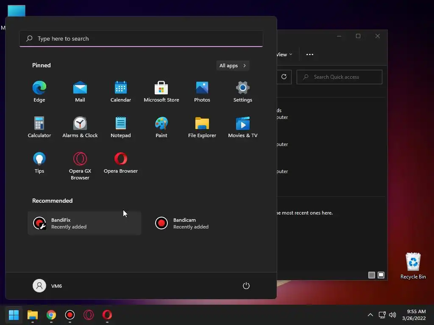The height and width of the screenshot is (325, 434).
Task: Open Notepad from Start menu
Action: [x=121, y=127]
